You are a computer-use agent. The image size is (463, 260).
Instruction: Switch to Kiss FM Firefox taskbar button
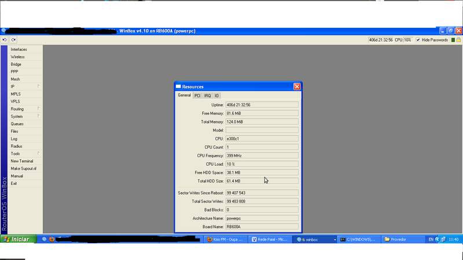click(x=225, y=239)
